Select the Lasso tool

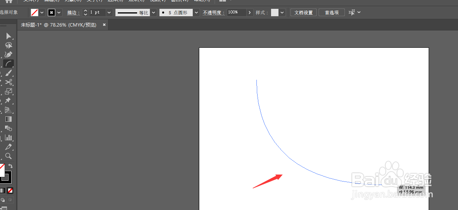[x=8, y=45]
